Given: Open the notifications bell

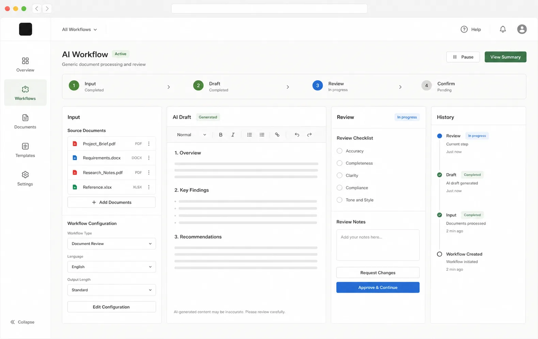Looking at the screenshot, I should click(503, 29).
